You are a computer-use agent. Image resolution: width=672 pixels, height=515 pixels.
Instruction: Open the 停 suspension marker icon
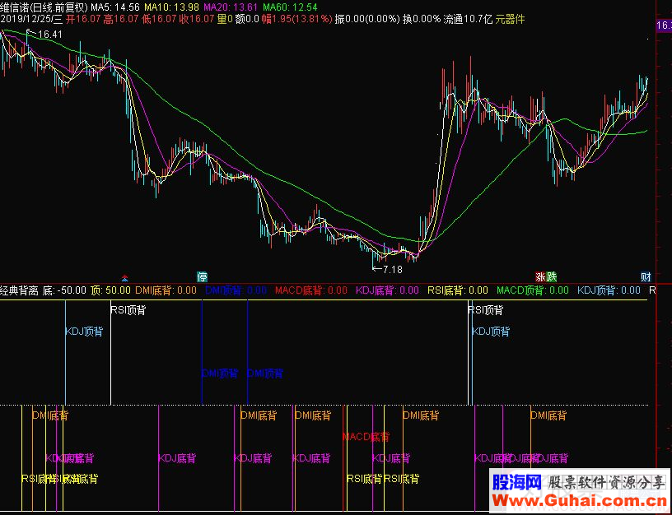click(x=202, y=277)
